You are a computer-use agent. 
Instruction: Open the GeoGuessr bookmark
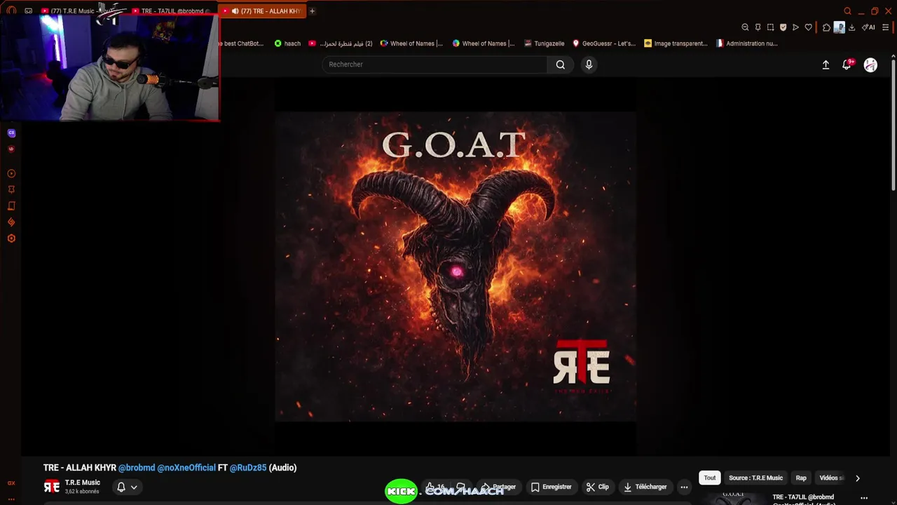[604, 43]
